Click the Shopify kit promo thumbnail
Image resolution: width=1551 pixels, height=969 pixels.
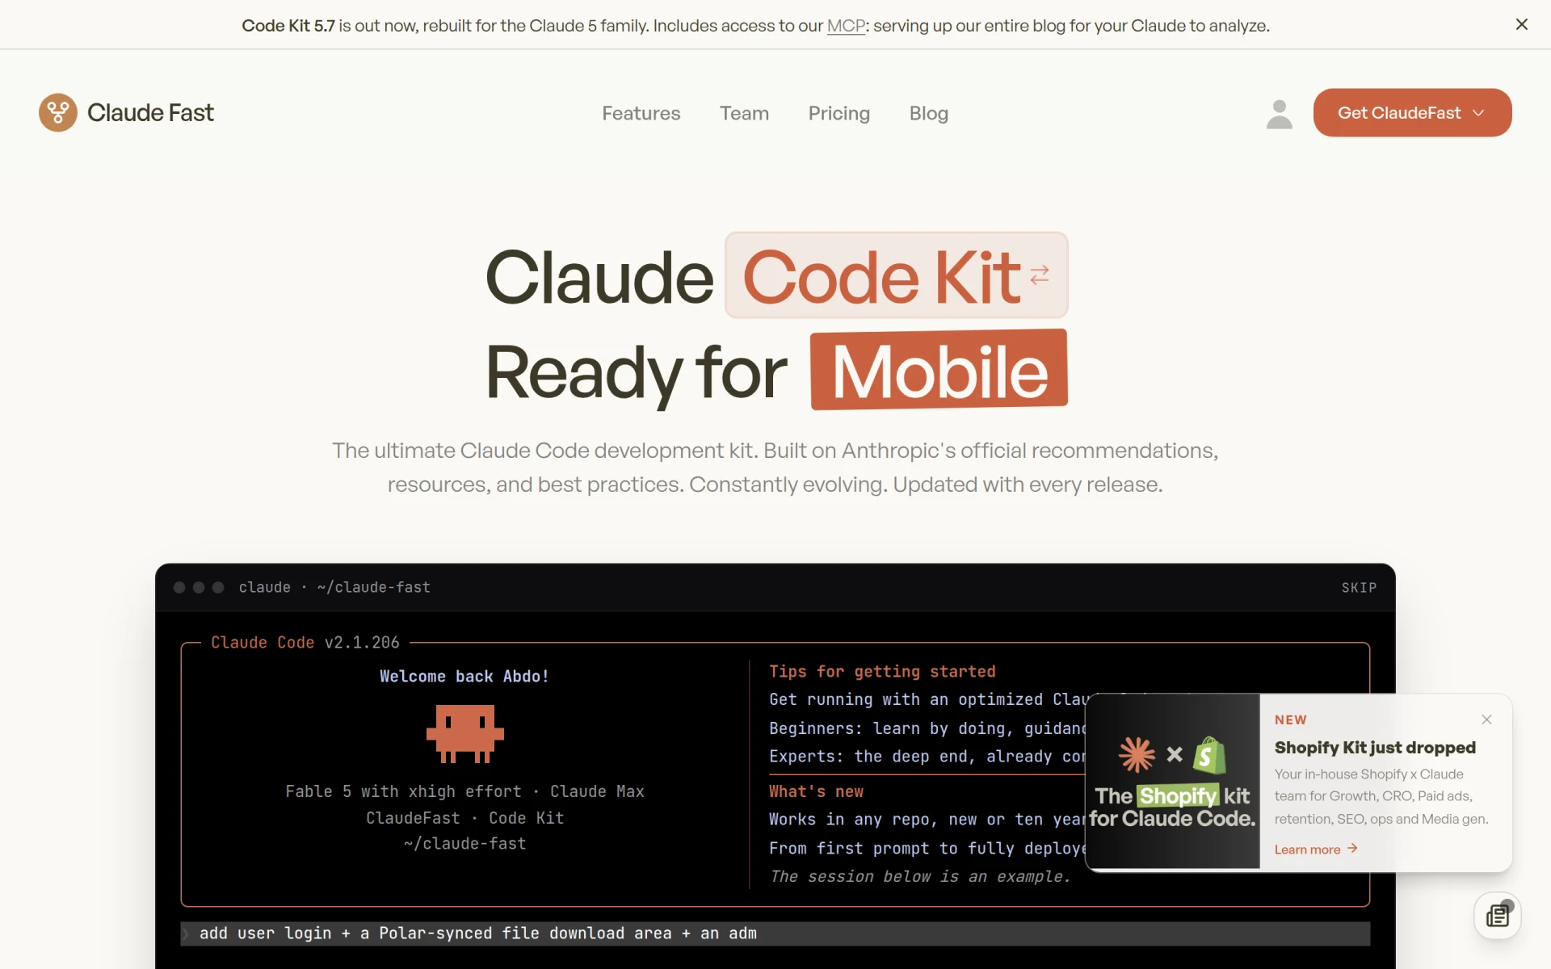(1173, 782)
